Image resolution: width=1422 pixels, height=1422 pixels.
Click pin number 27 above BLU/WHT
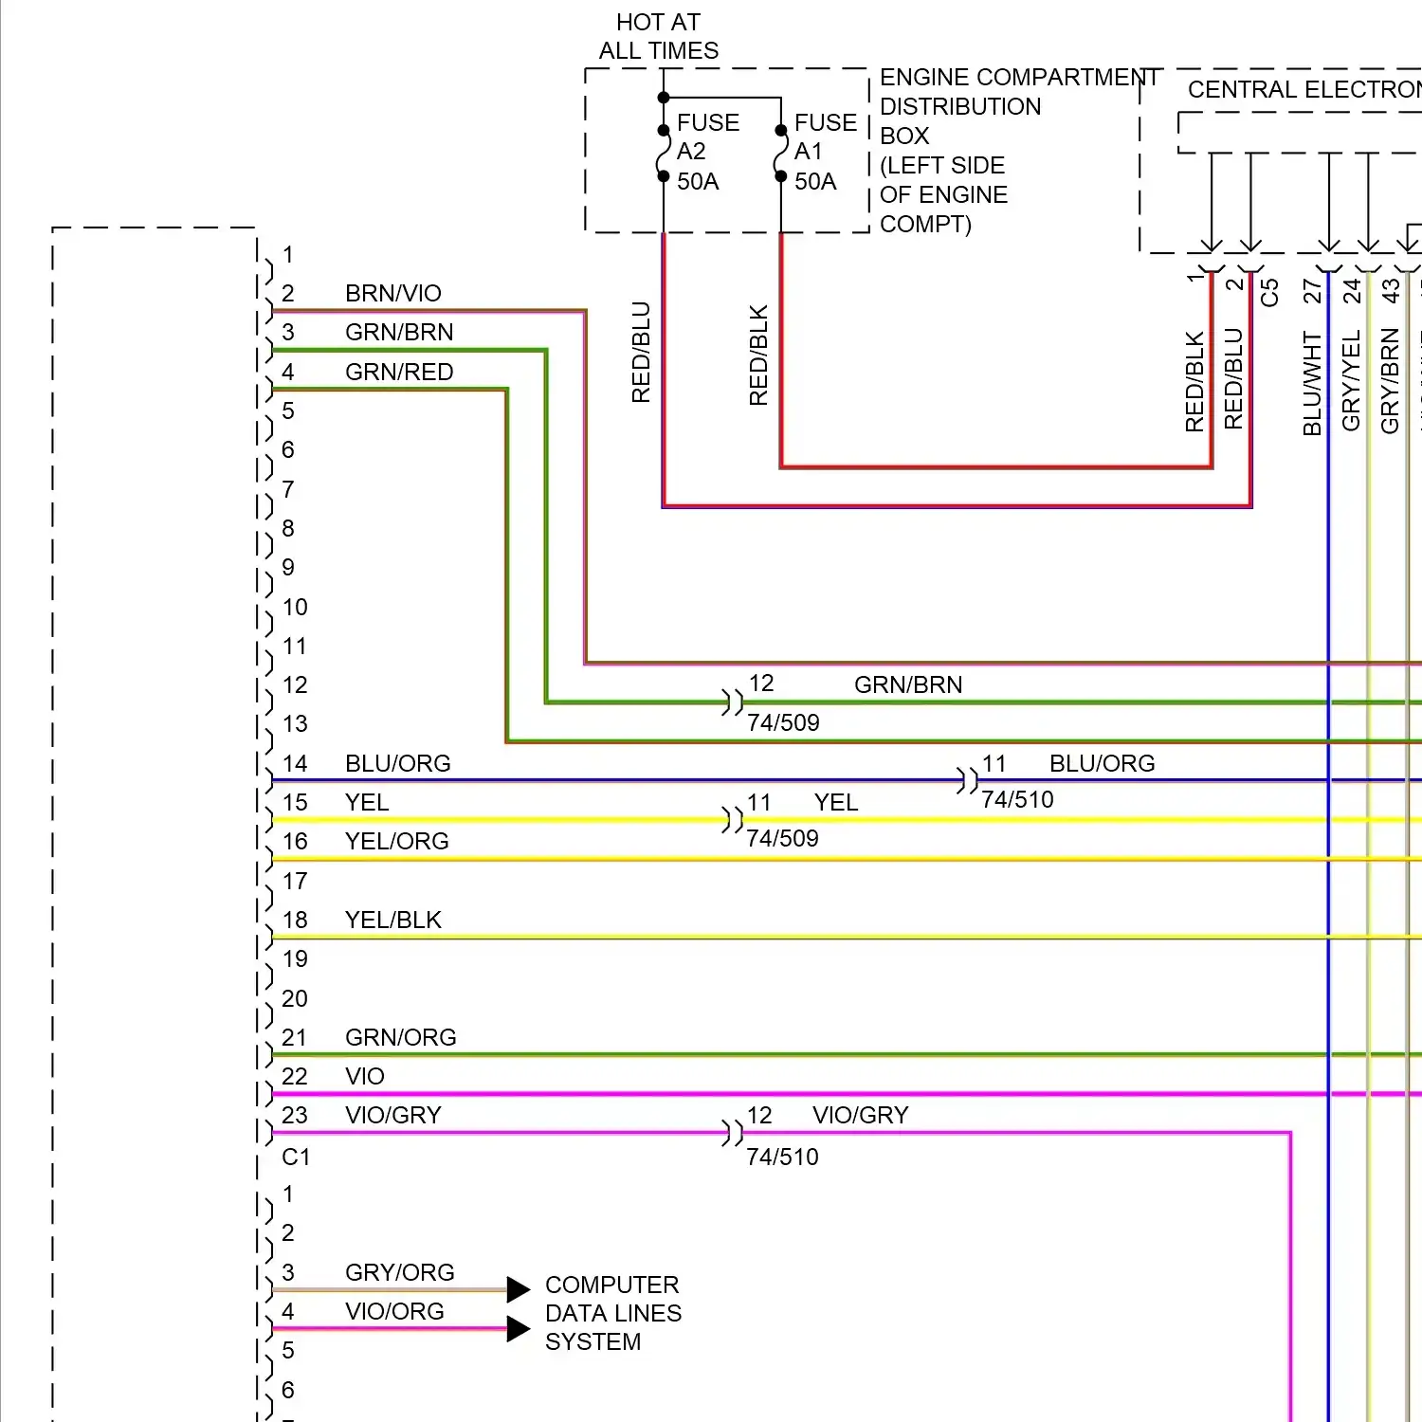[x=1312, y=291]
